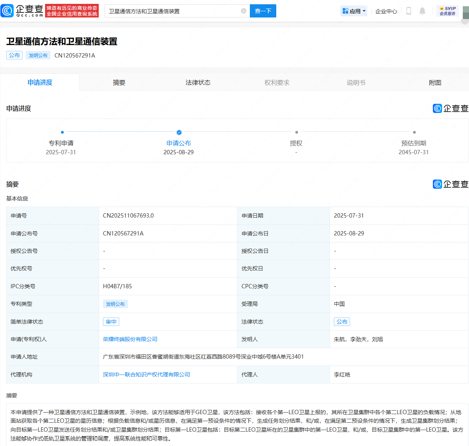Viewport: 469px width, 446px height.
Task: Select the 附图 tab
Action: [x=435, y=82]
